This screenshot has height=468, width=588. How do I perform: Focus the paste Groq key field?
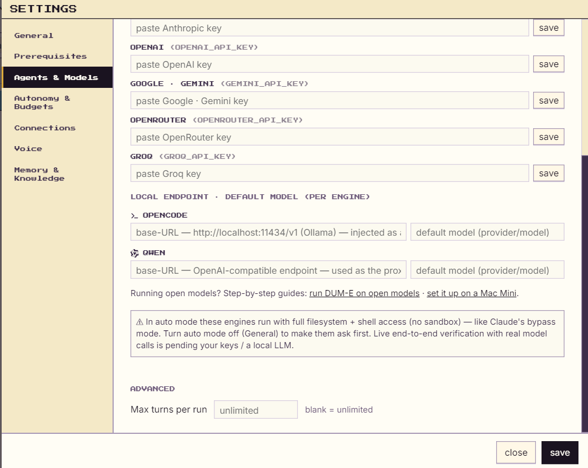330,173
